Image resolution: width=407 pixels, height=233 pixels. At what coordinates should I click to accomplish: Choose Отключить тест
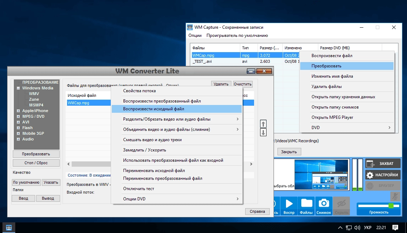pos(176,189)
